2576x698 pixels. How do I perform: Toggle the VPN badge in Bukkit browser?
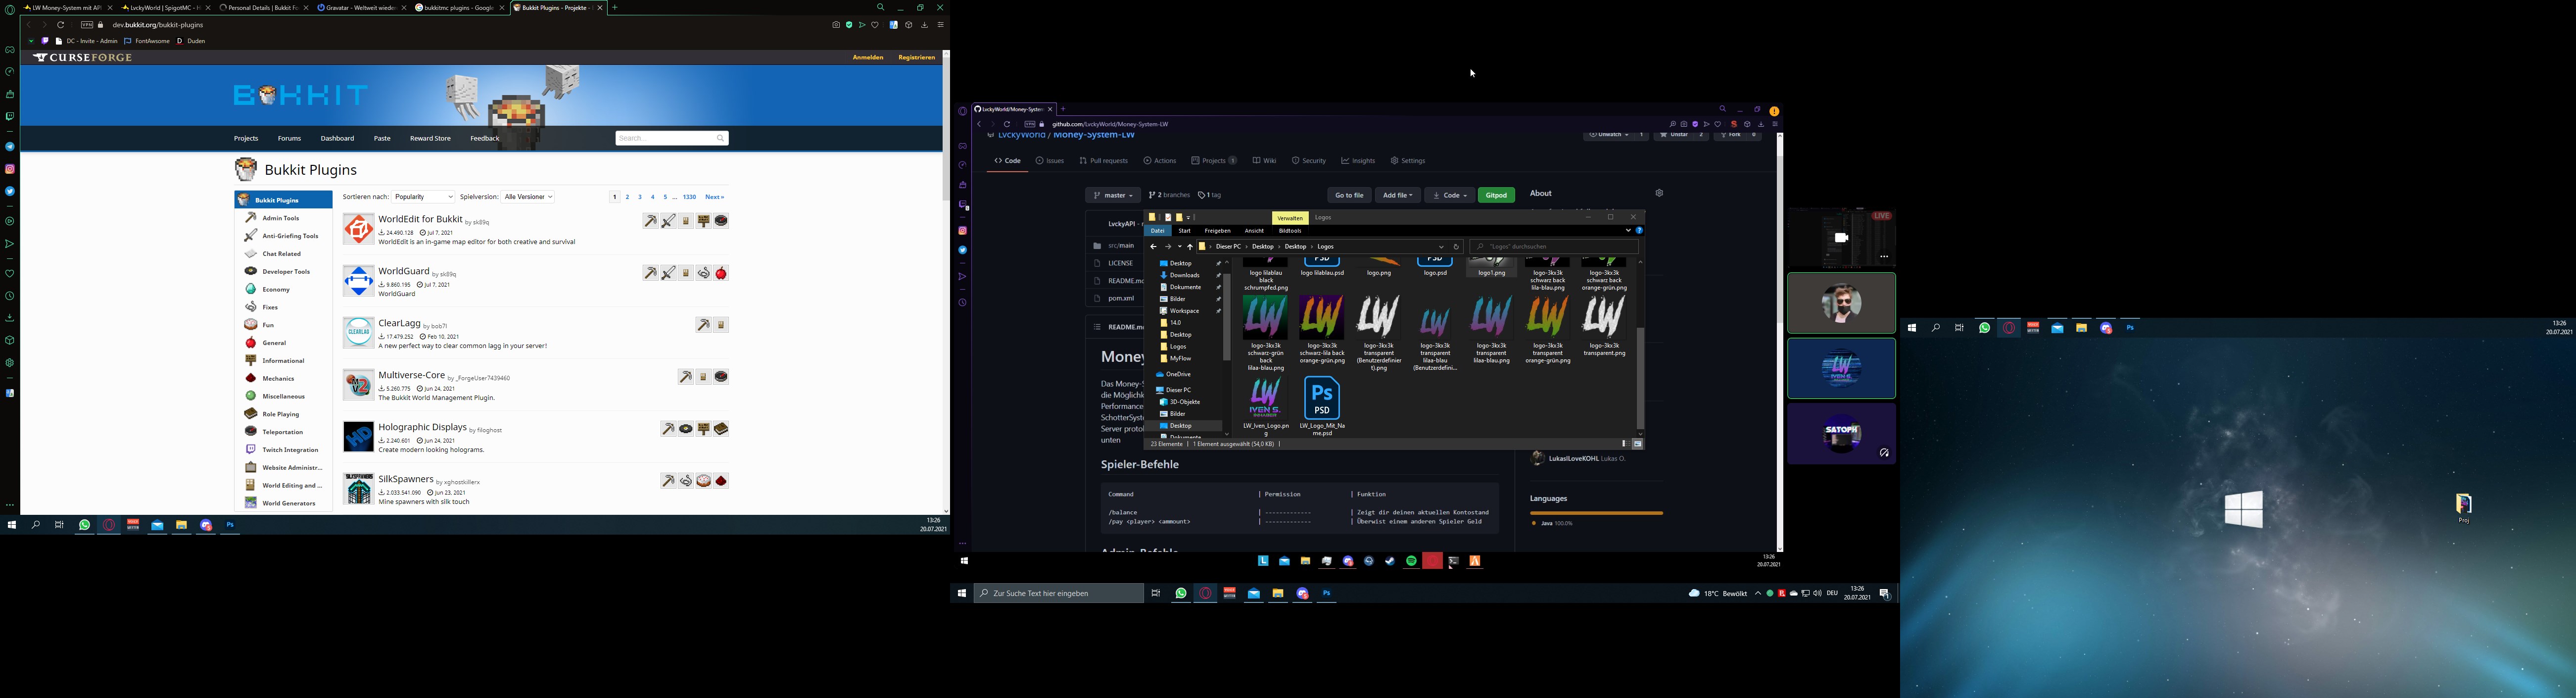(87, 25)
